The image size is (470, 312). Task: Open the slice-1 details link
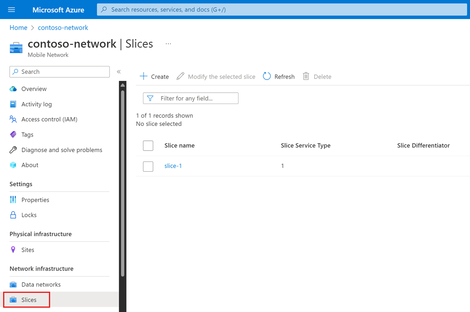point(173,166)
